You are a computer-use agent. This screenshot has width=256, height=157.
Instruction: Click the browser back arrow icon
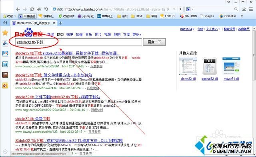18,9
